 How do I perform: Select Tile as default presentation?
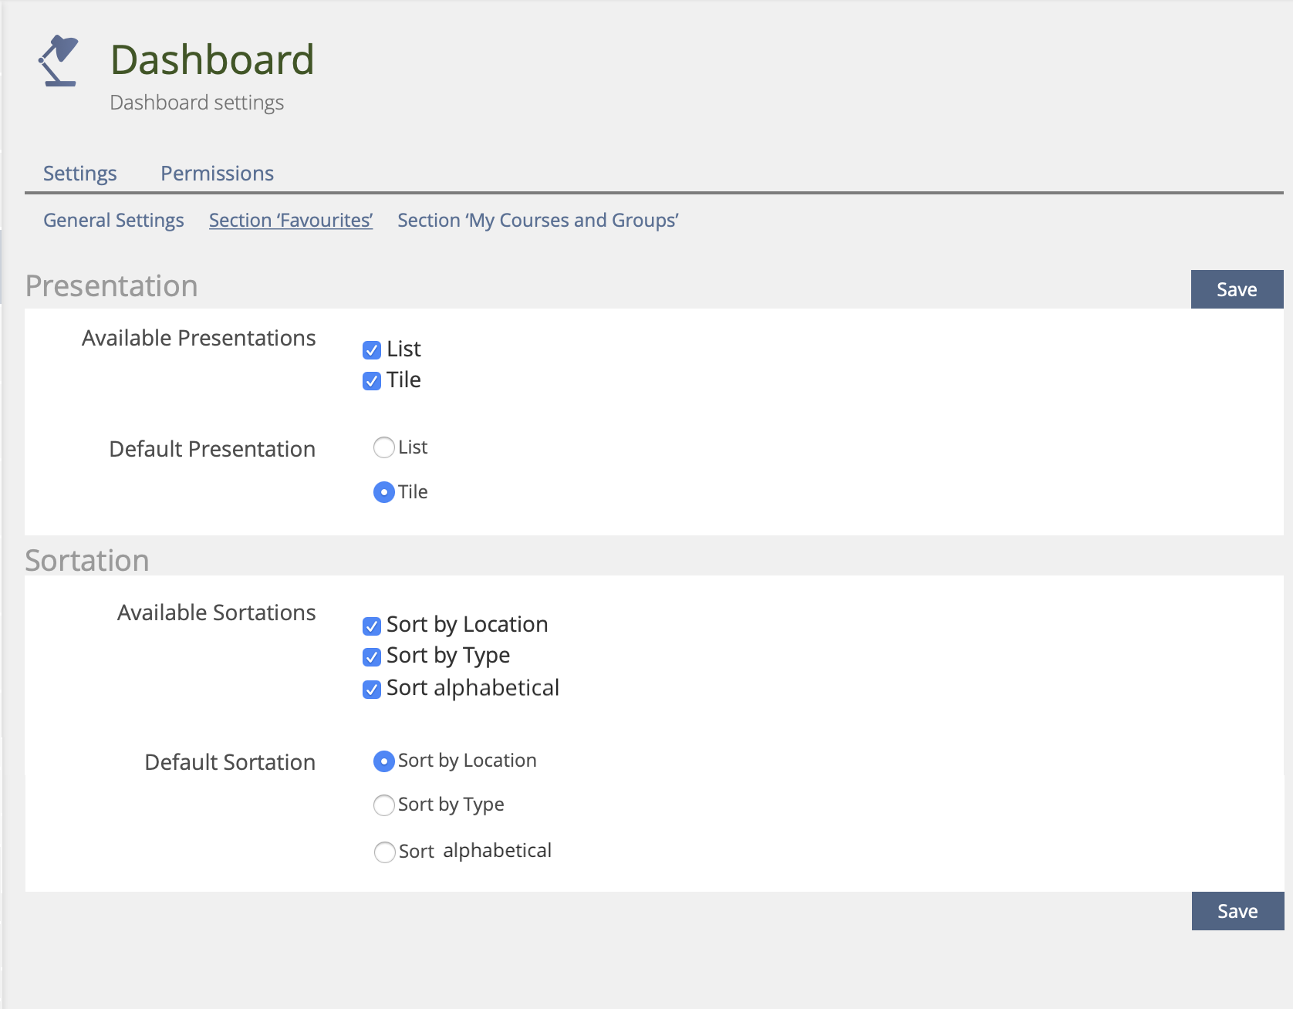click(x=384, y=492)
